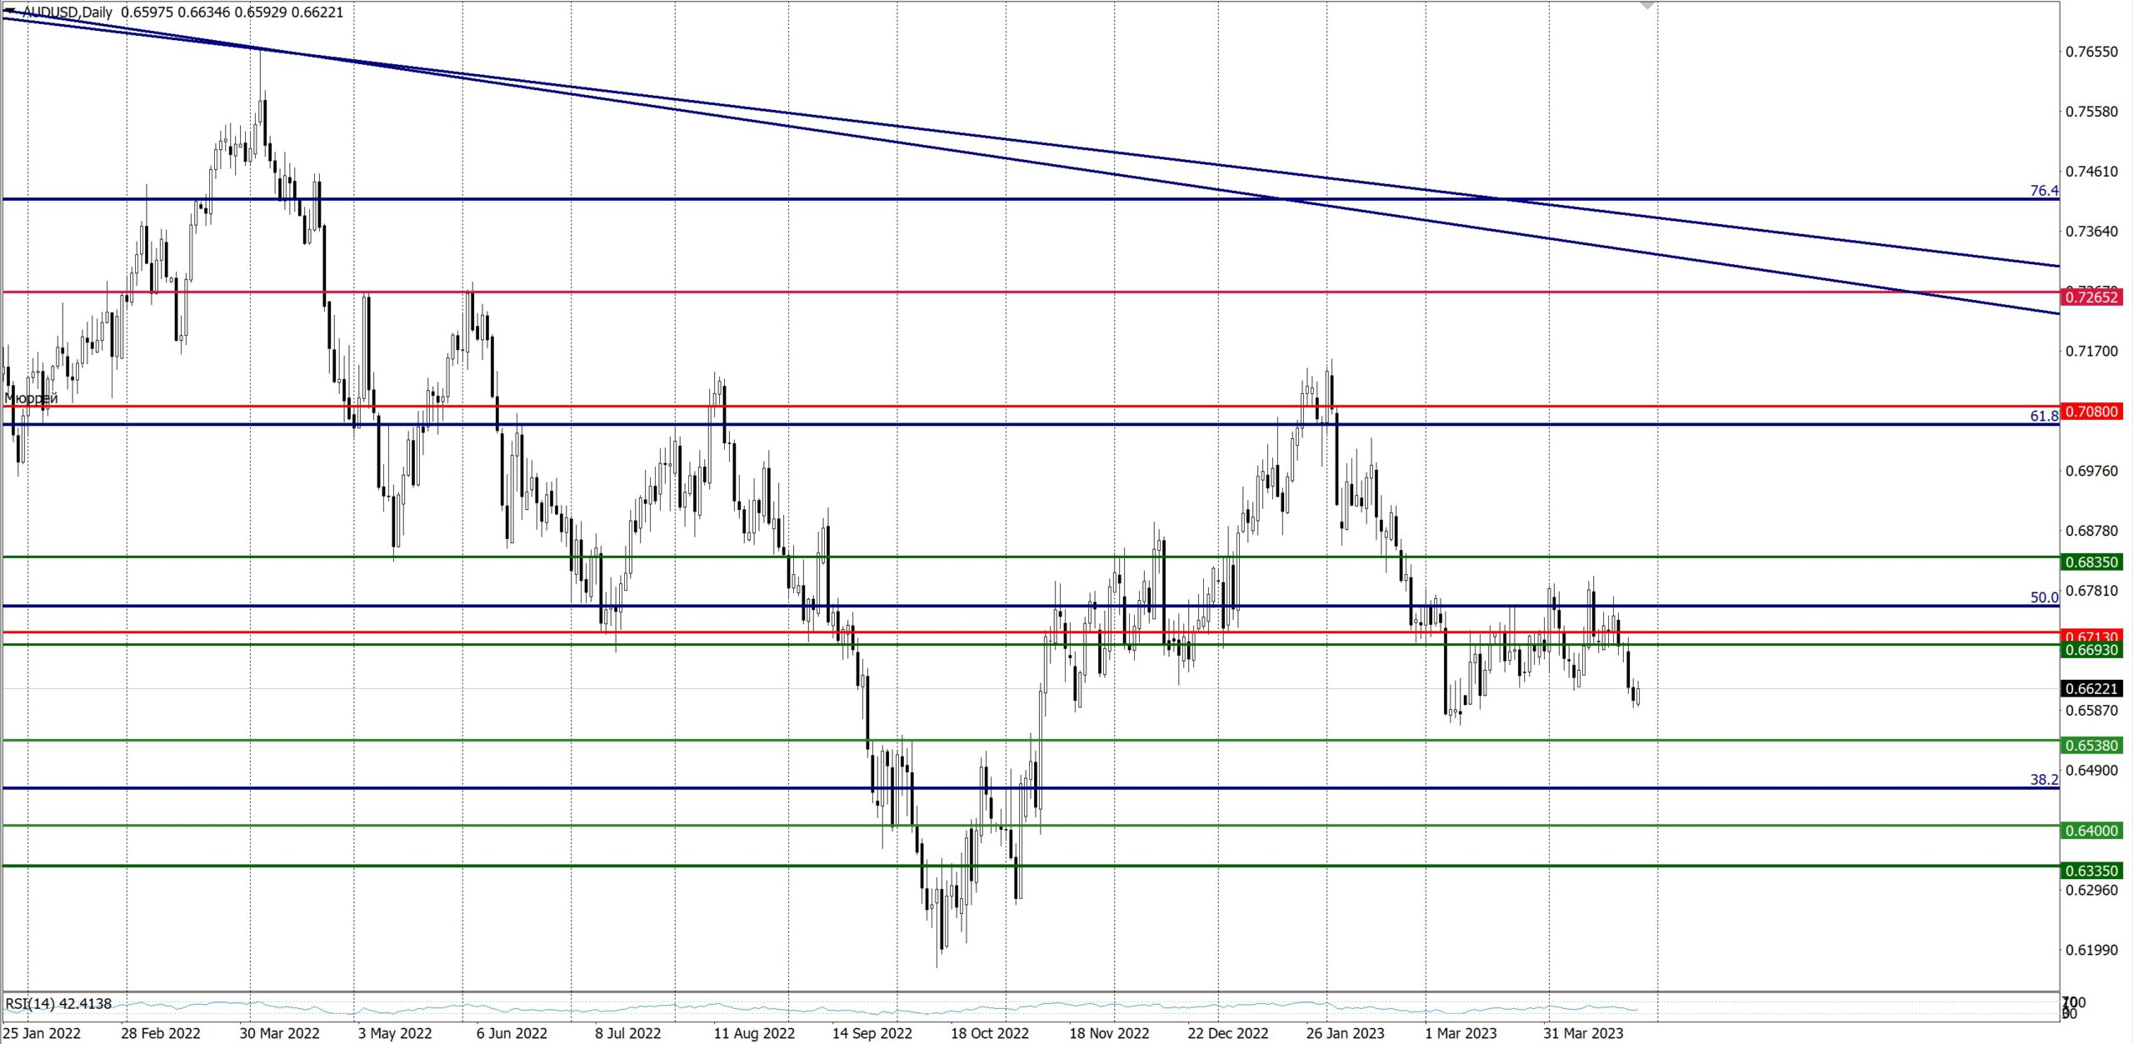This screenshot has width=2133, height=1044.
Task: Click the Мюррей text label on chart
Action: coord(31,399)
